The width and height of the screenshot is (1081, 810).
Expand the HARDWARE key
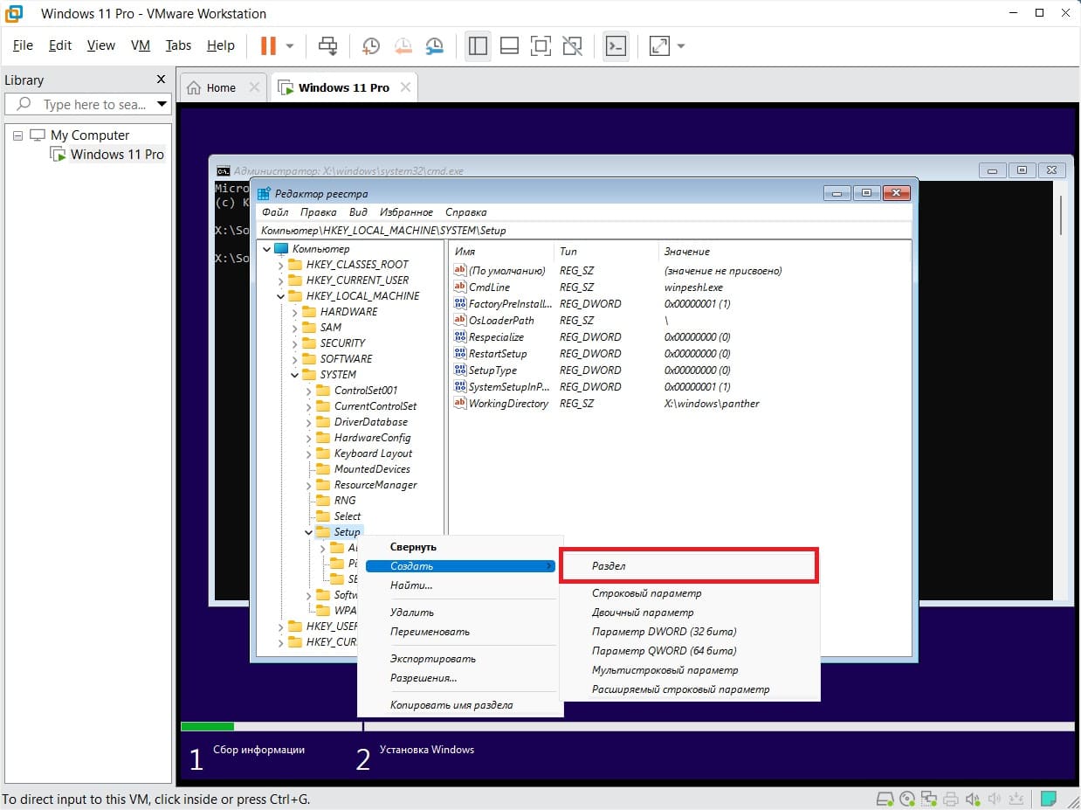pos(295,312)
